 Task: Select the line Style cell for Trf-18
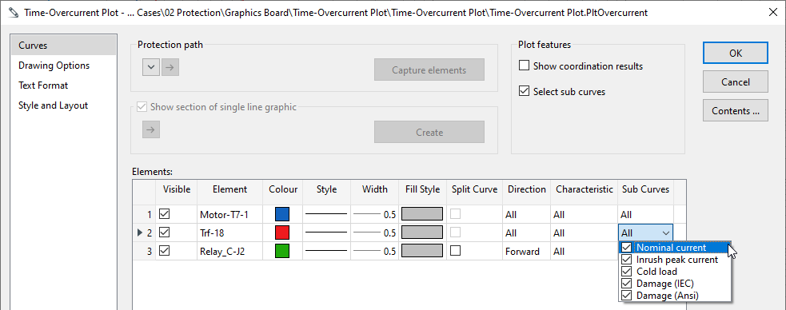coord(326,232)
